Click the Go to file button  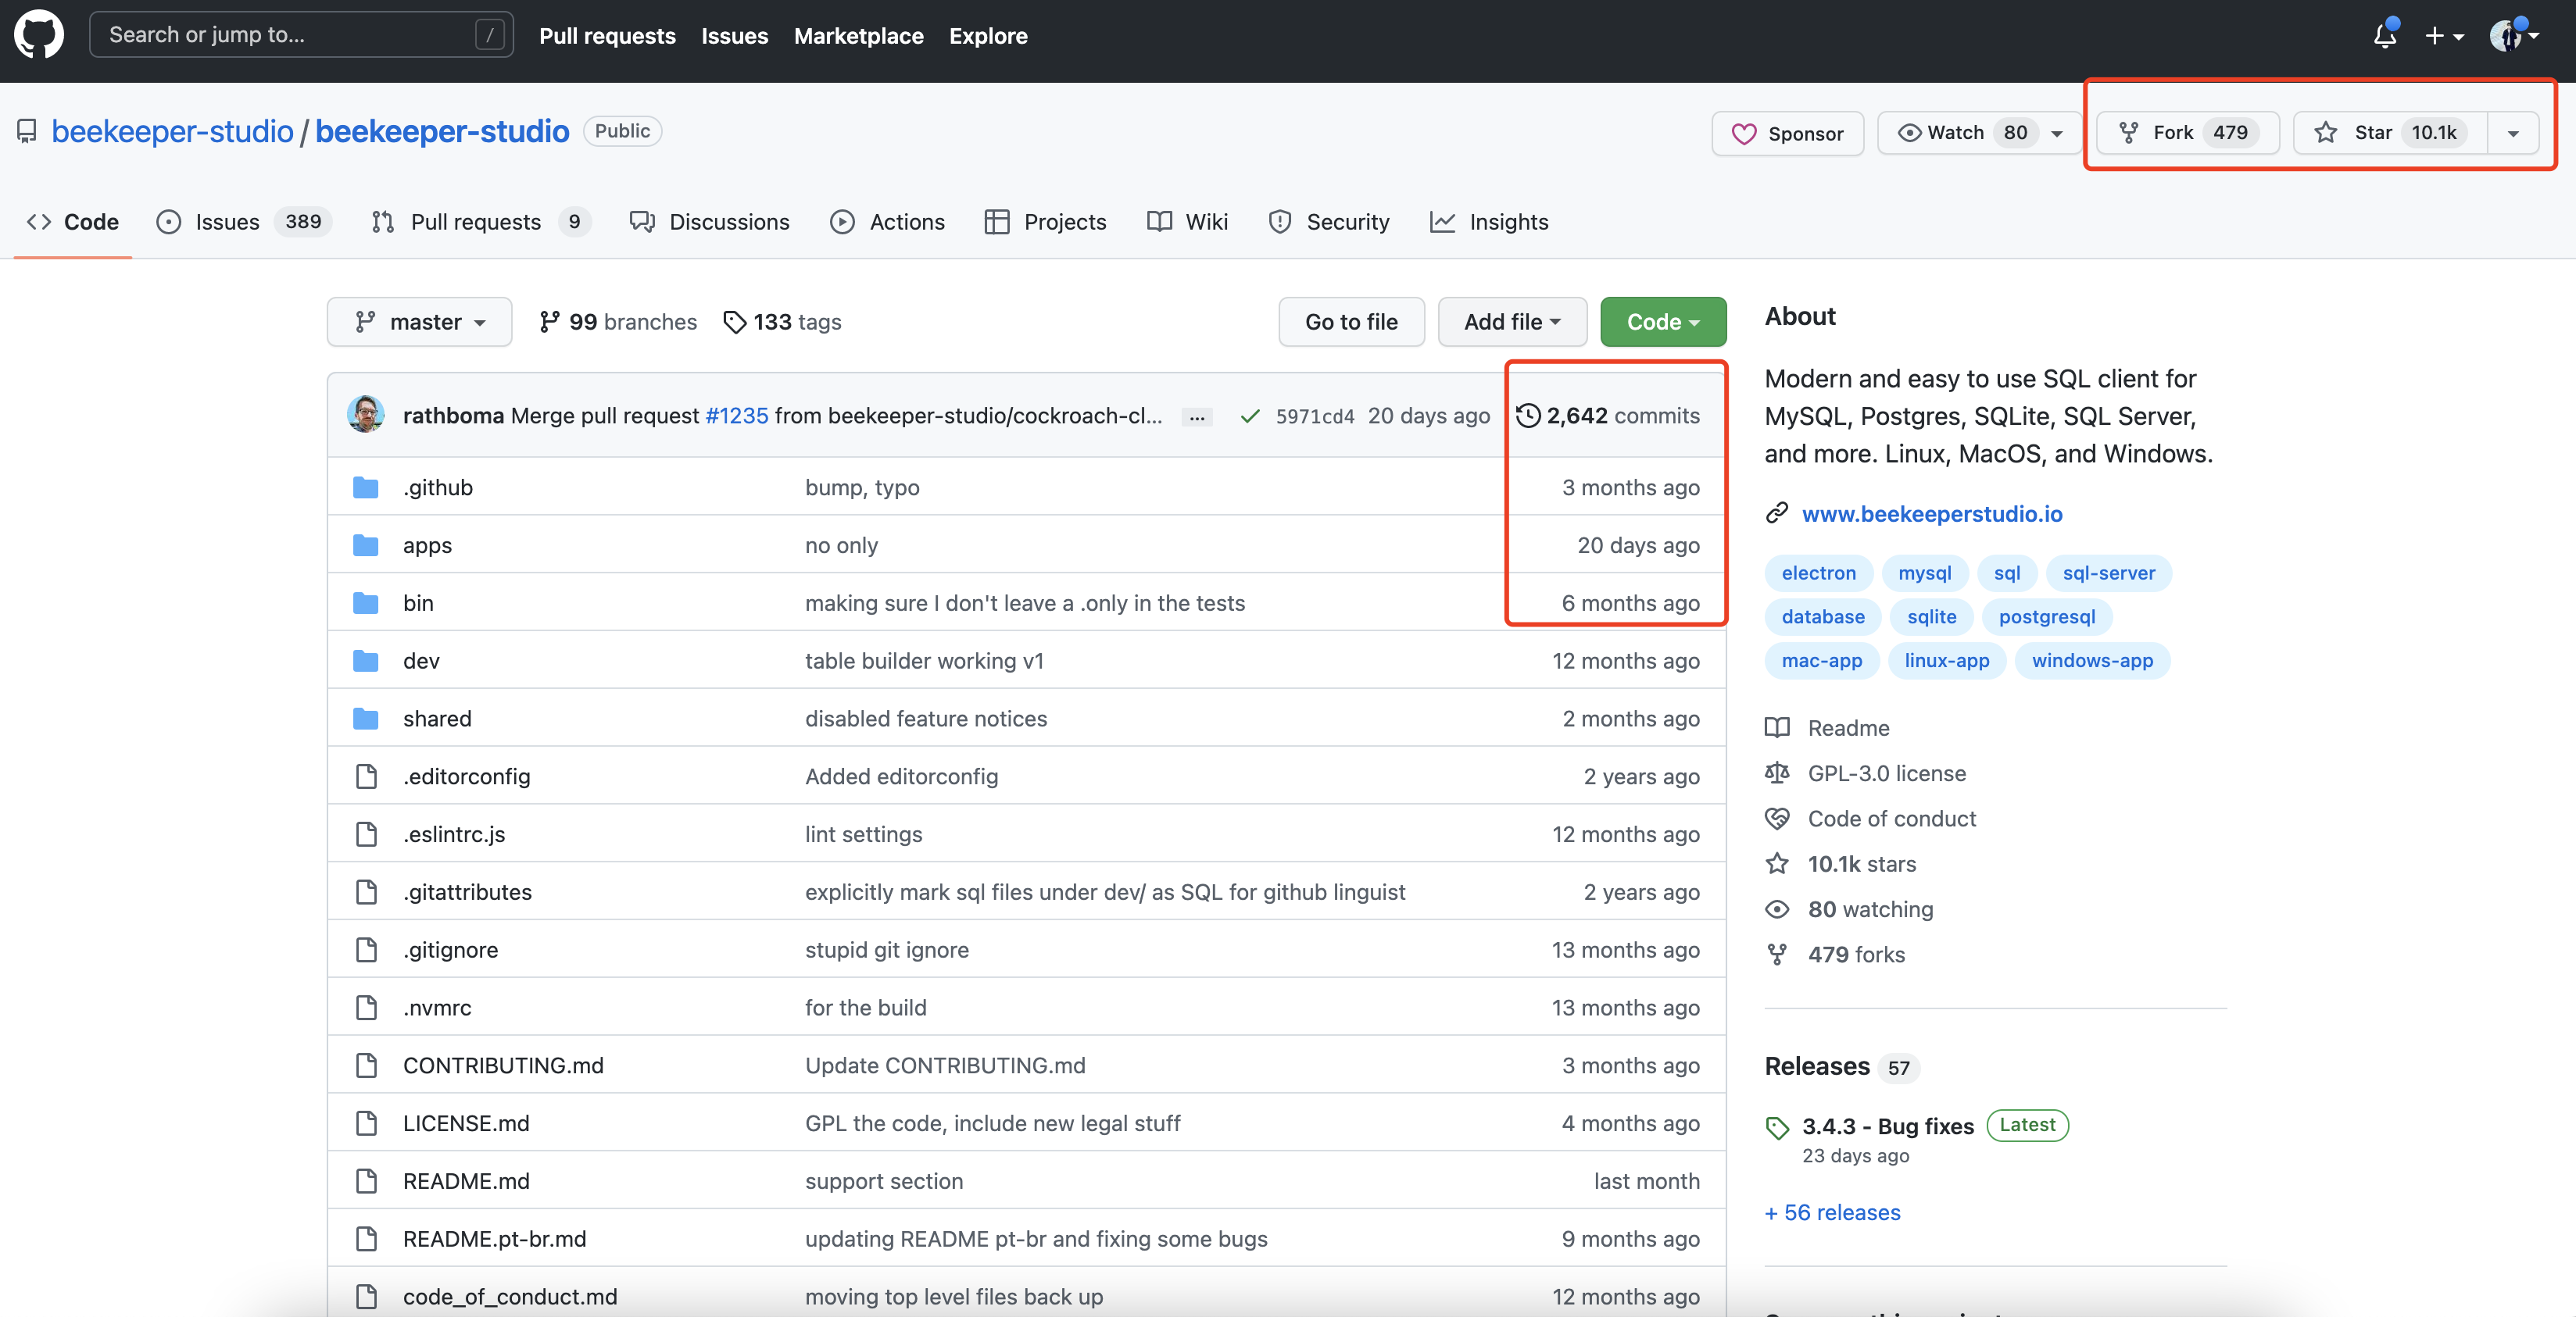[x=1351, y=321]
